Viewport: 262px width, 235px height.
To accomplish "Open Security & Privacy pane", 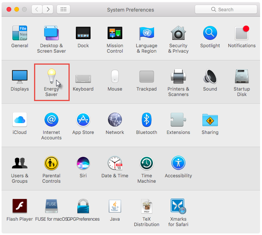I will pyautogui.click(x=178, y=33).
